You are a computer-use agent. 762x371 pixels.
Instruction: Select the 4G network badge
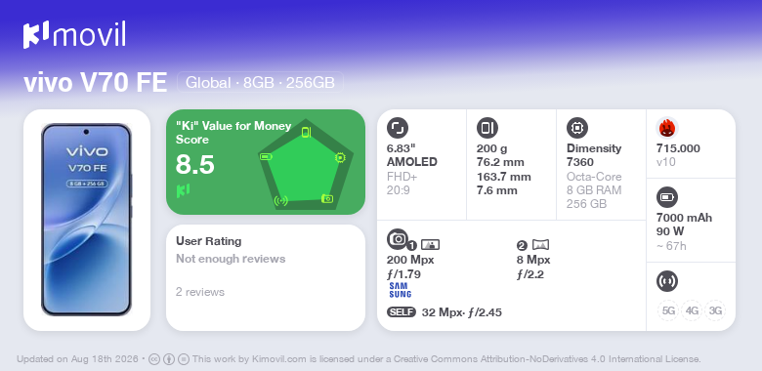coord(692,310)
